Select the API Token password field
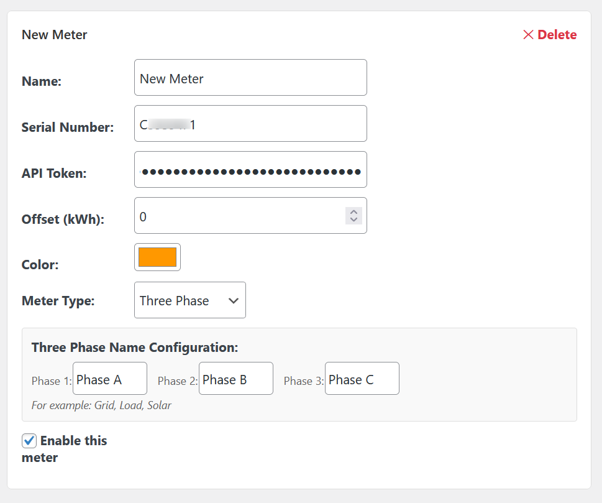 250,170
